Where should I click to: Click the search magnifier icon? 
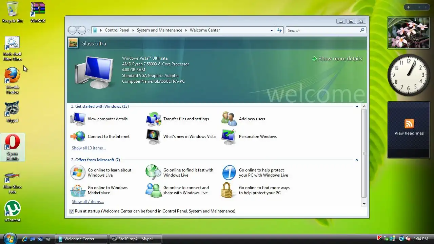(x=362, y=30)
